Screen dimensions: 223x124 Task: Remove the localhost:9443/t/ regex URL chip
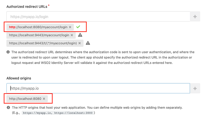[80, 43]
